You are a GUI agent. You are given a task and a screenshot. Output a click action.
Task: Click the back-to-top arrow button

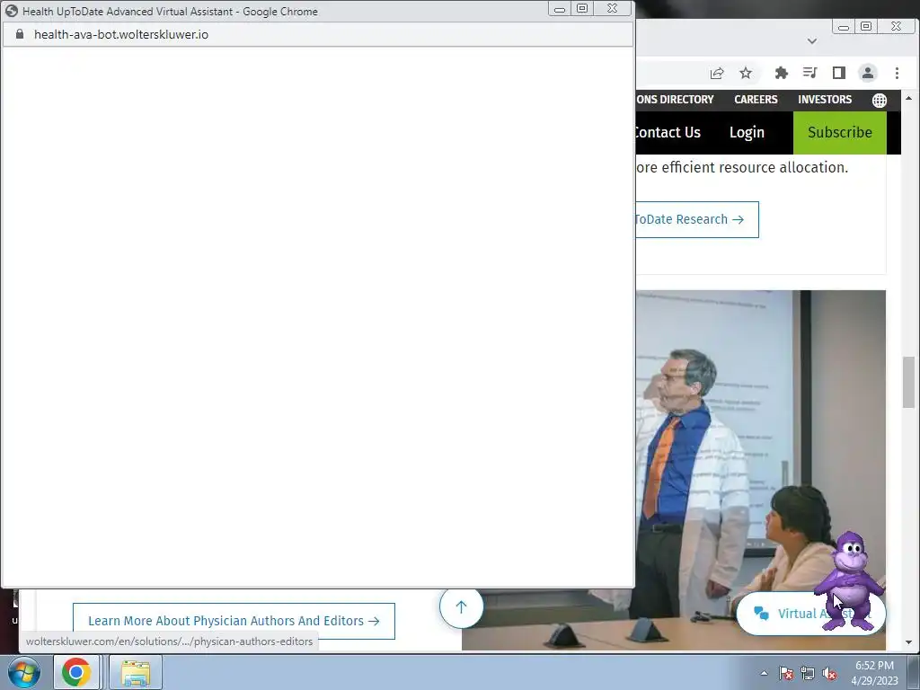pyautogui.click(x=461, y=606)
